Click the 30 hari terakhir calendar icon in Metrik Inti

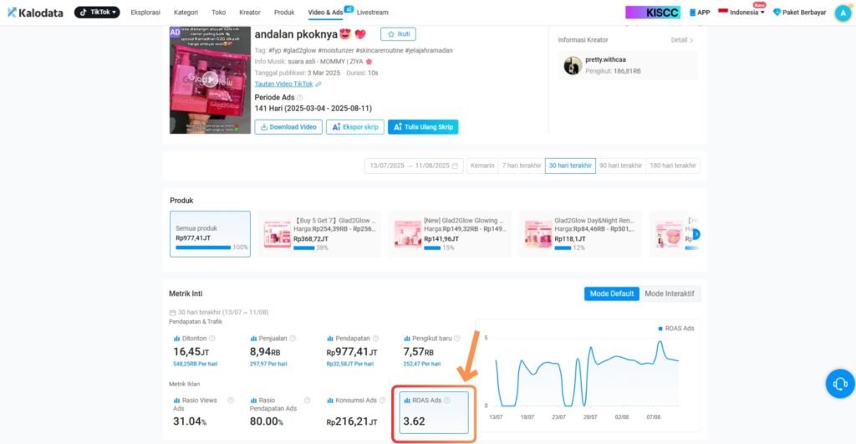click(x=172, y=313)
